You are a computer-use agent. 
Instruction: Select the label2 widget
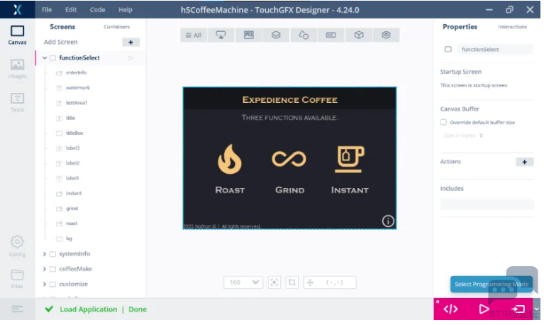72,162
